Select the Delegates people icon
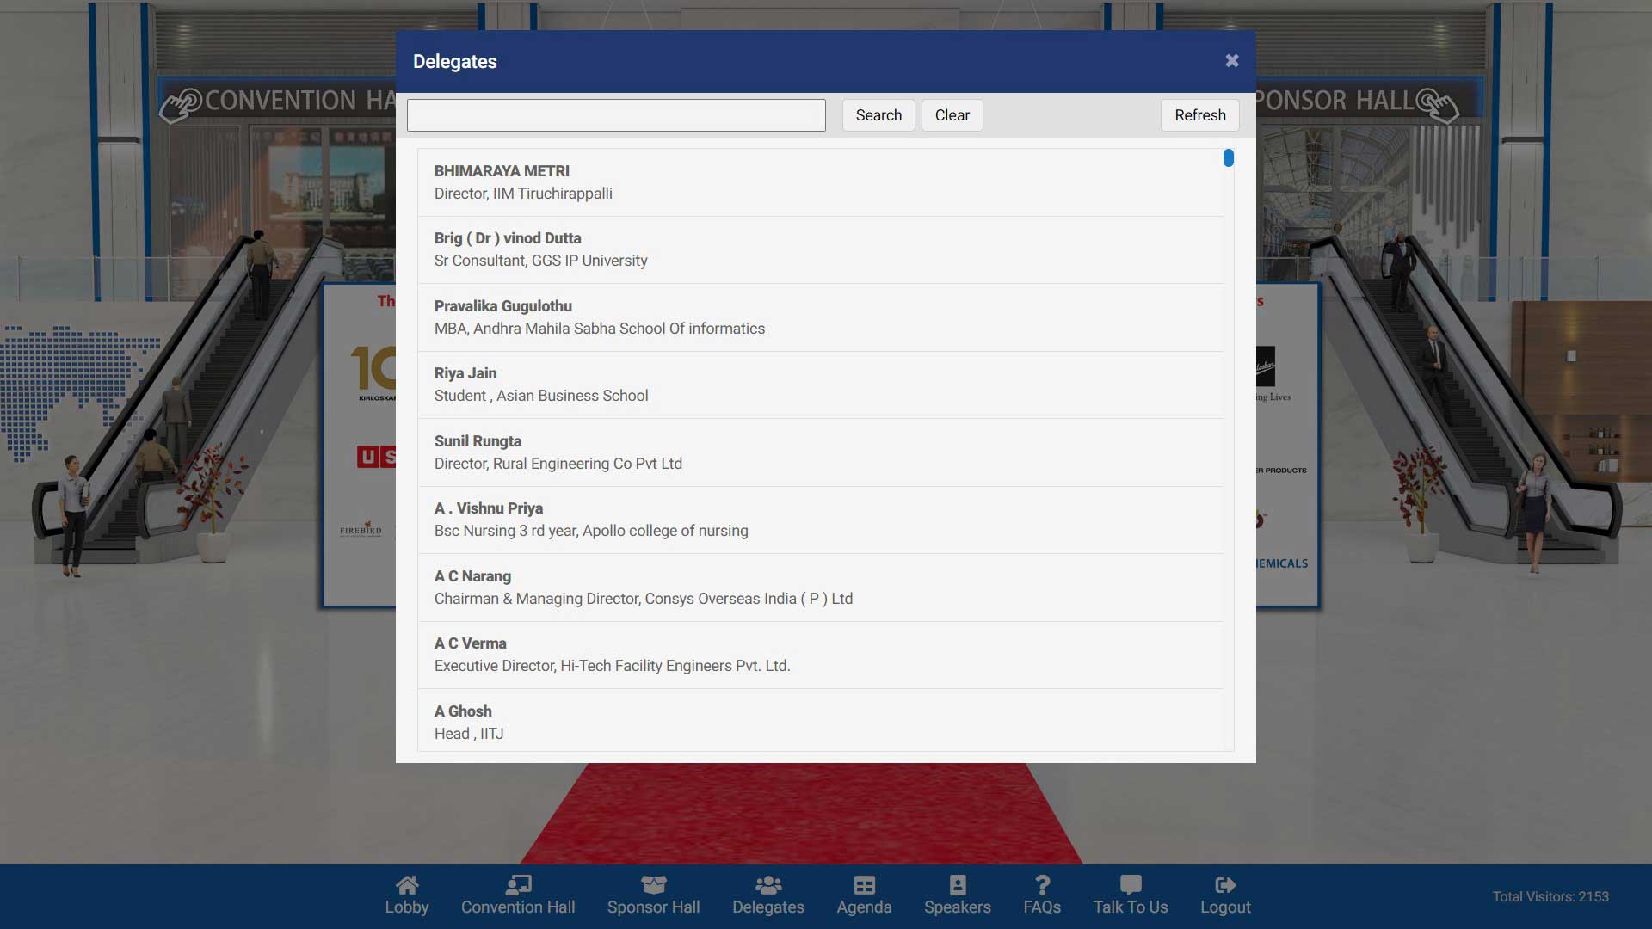The image size is (1652, 929). pyautogui.click(x=767, y=885)
